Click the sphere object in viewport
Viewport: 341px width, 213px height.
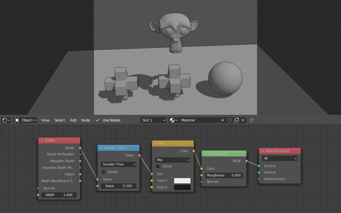coord(225,79)
